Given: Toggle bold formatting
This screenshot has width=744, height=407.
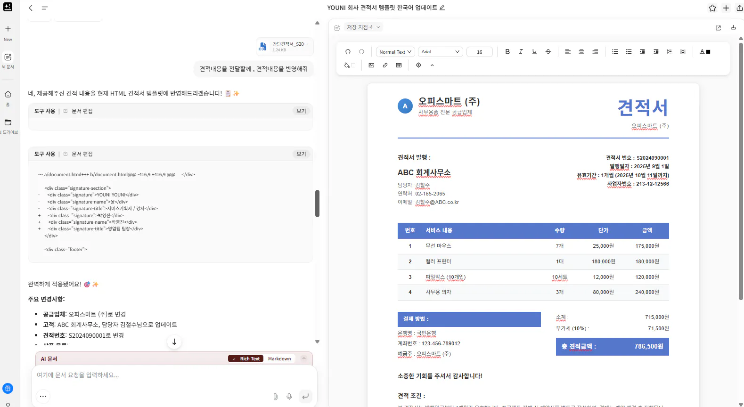Looking at the screenshot, I should (507, 52).
